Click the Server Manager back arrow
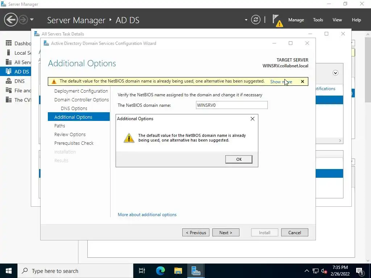Image resolution: width=371 pixels, height=278 pixels. point(11,20)
